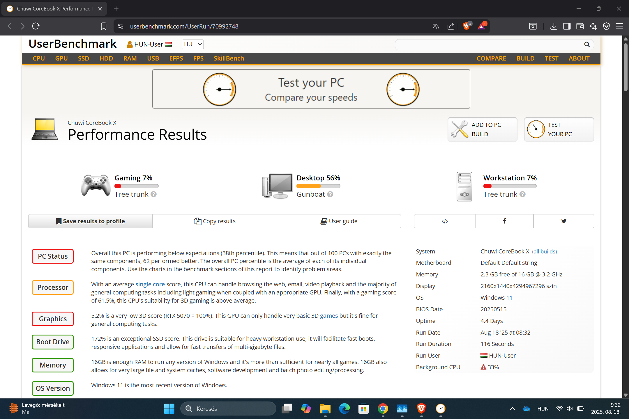The height and width of the screenshot is (419, 629).
Task: Click the address bar URL
Action: (184, 26)
